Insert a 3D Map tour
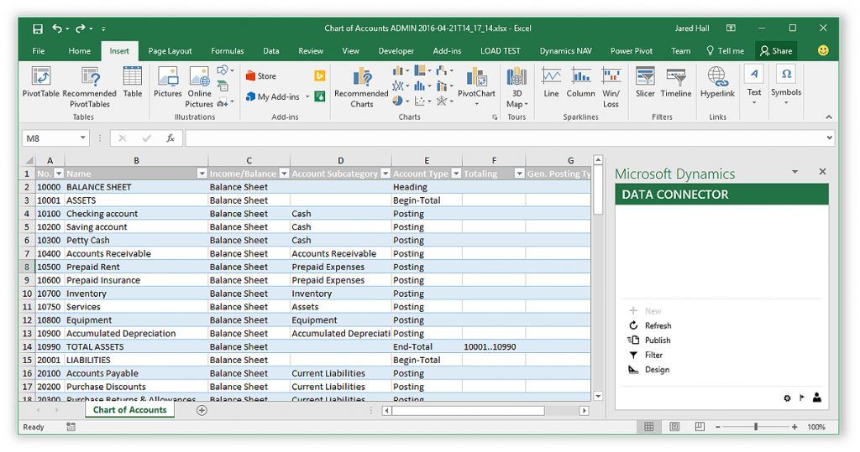Screen dimensions: 860x452 (517, 86)
